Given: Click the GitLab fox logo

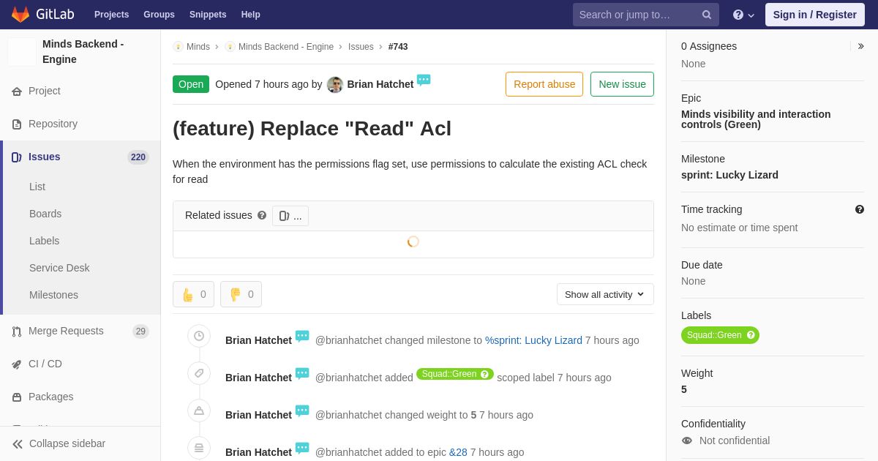Looking at the screenshot, I should click(x=20, y=15).
